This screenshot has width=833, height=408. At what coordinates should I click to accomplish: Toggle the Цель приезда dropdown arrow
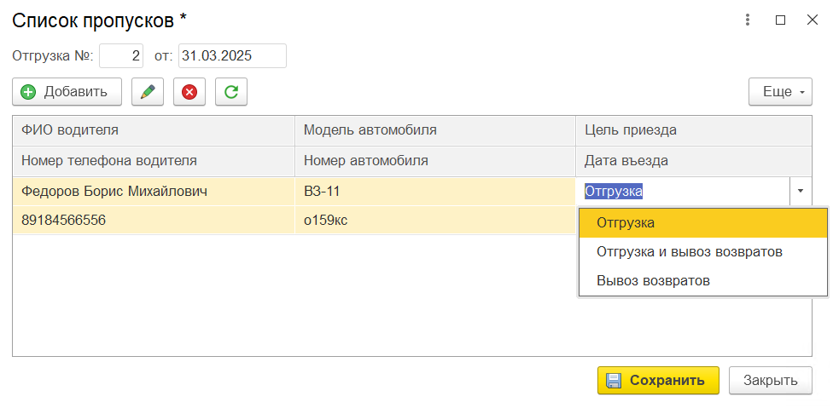click(801, 192)
